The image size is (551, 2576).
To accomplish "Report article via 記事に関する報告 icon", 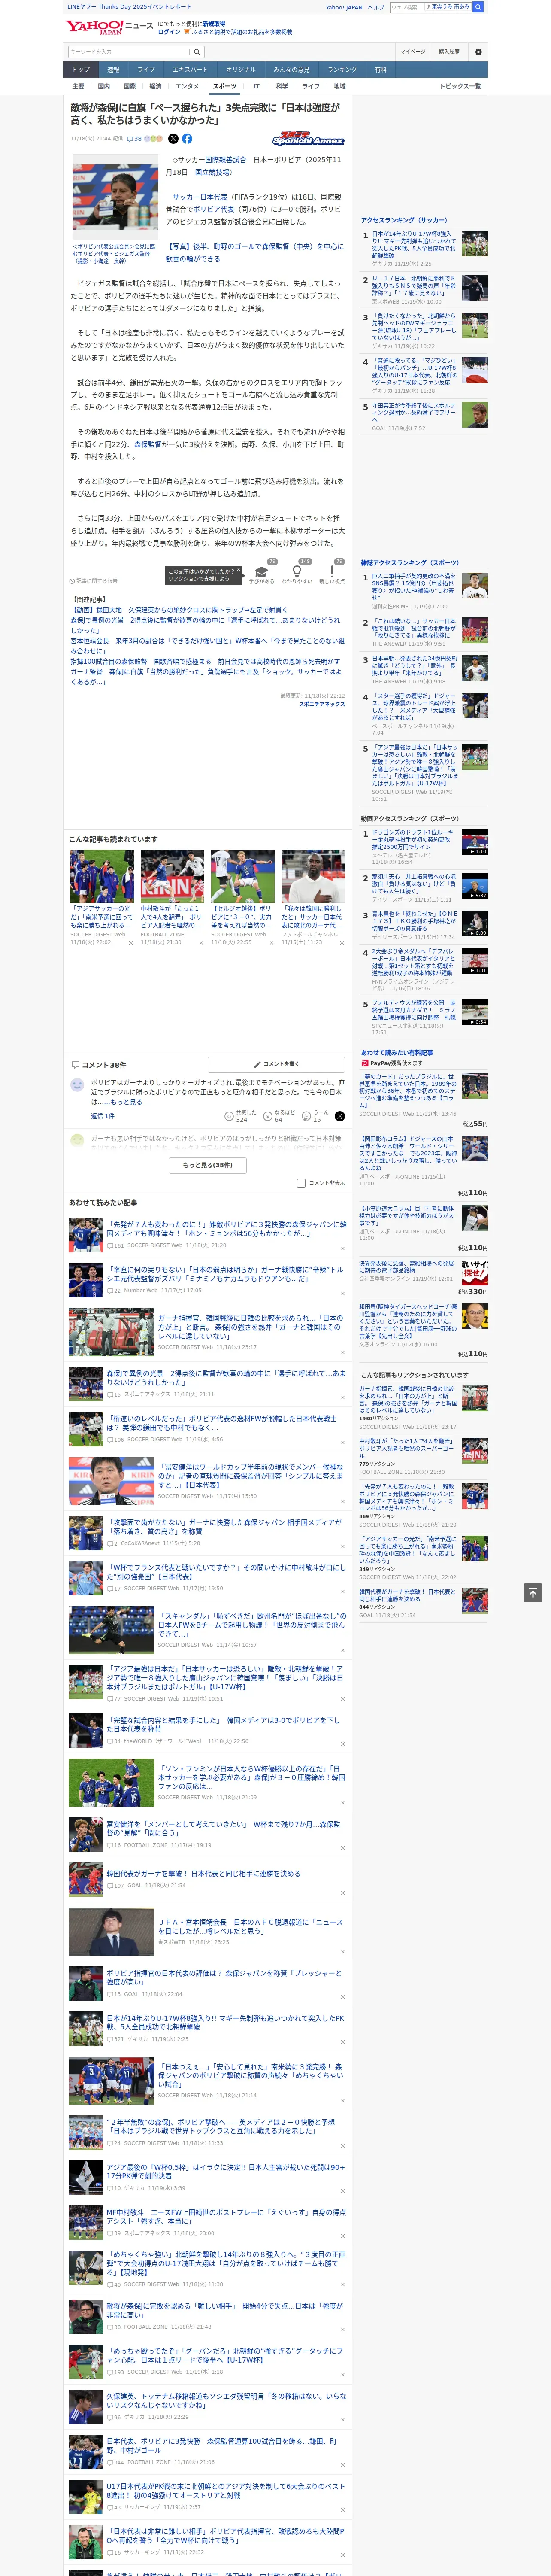I will point(93,581).
